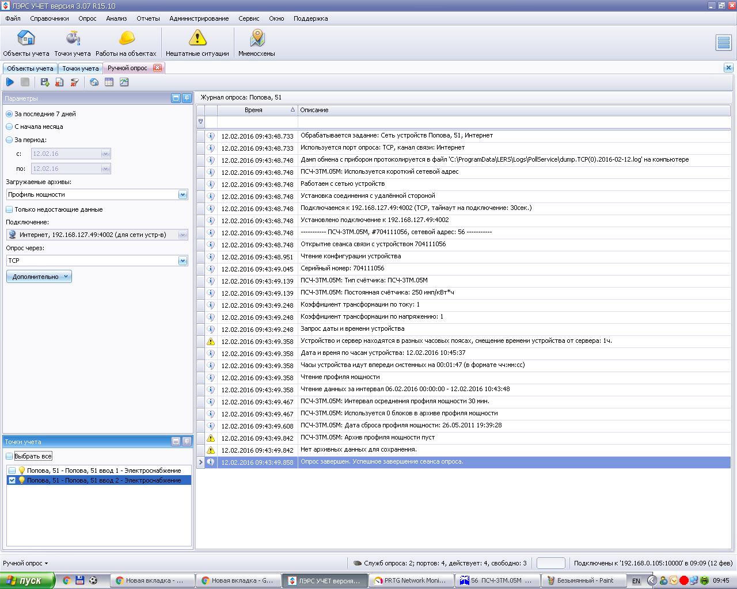737x589 pixels.
Task: Open the chart graph icon in poll toolbar
Action: [124, 82]
